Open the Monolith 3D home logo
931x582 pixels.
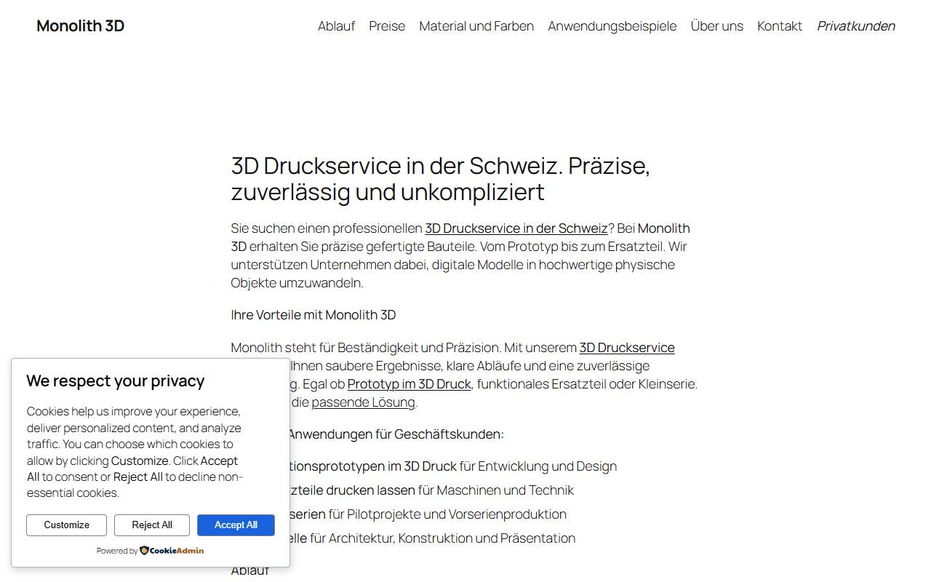click(80, 25)
